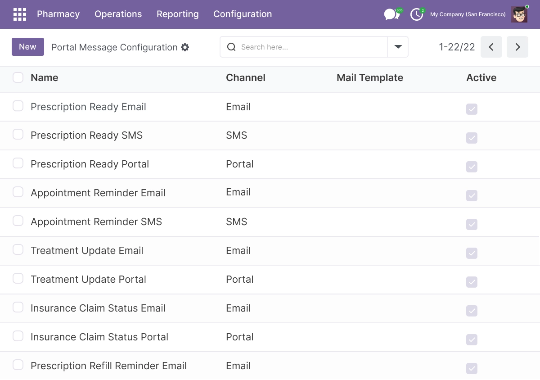The height and width of the screenshot is (380, 540).
Task: Toggle search options dropdown arrow
Action: click(x=398, y=47)
